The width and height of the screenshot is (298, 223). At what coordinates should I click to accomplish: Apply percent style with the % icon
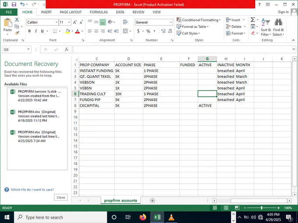(148, 31)
